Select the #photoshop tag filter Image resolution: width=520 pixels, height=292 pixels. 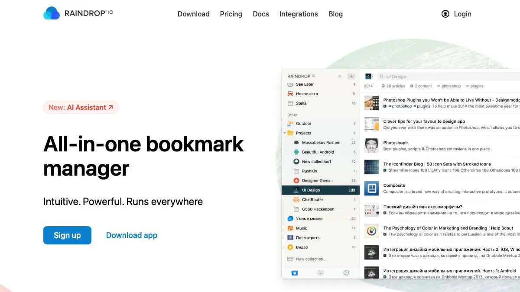point(449,86)
